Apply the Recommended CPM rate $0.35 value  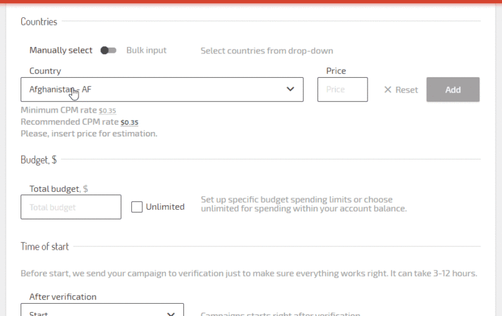tap(129, 122)
